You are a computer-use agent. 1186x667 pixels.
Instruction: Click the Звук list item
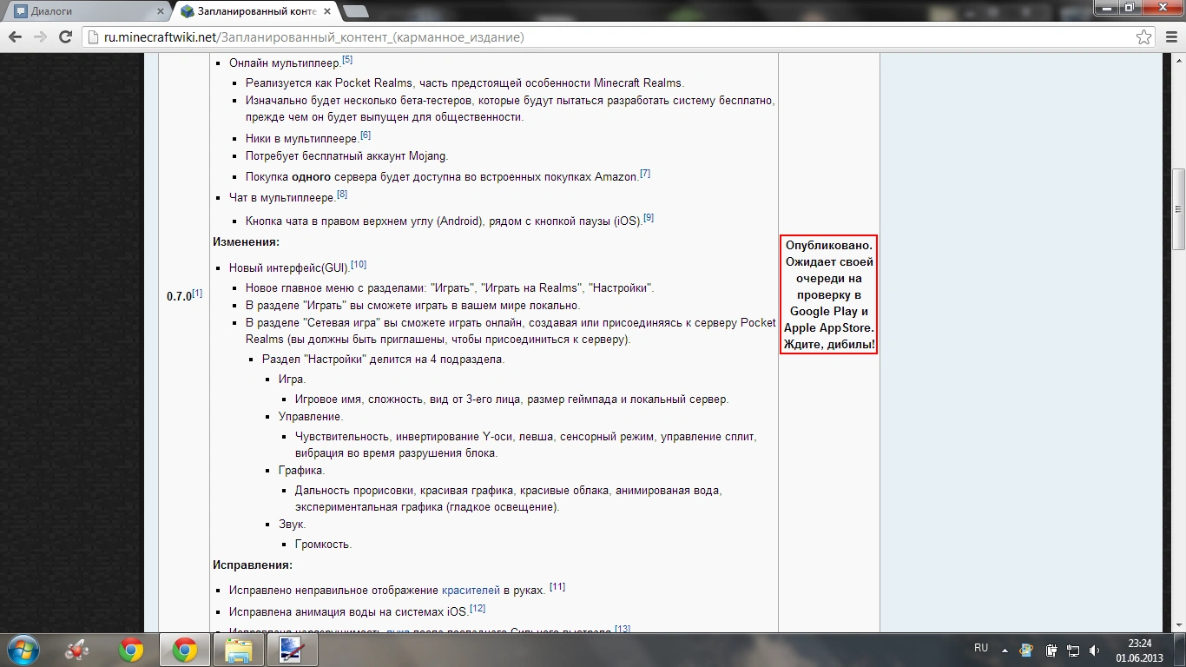(x=292, y=525)
